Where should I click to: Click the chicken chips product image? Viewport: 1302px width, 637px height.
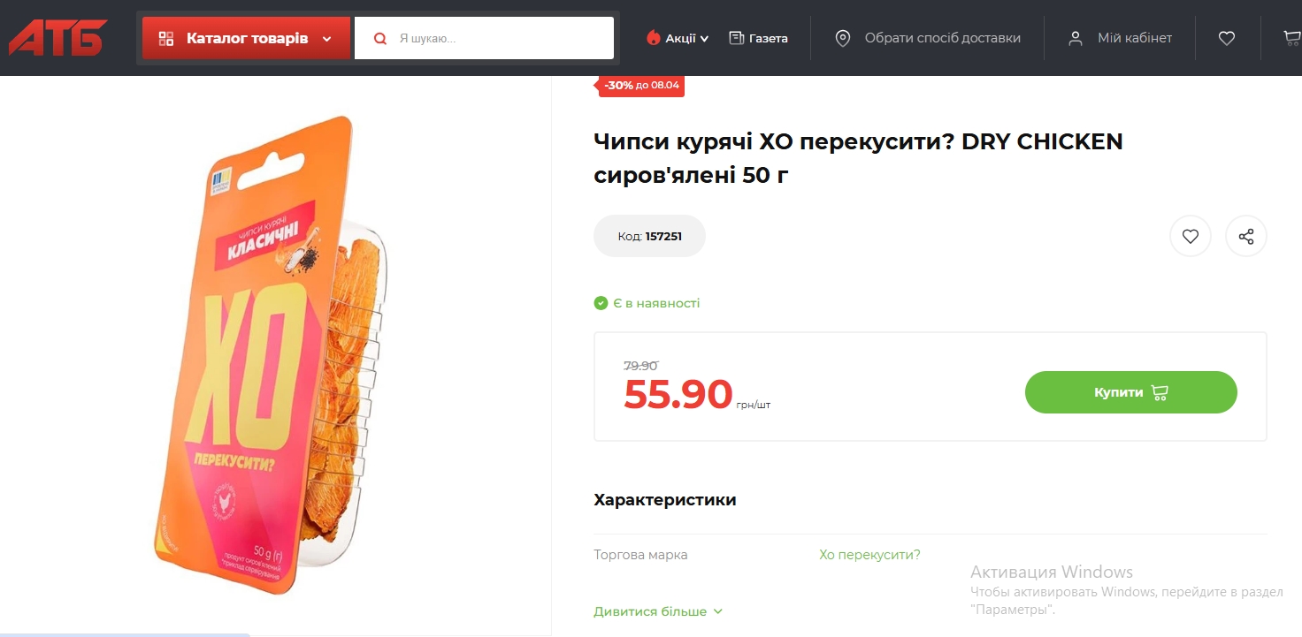pos(274,353)
